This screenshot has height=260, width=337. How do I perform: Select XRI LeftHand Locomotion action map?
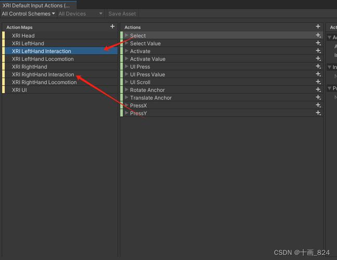60,59
